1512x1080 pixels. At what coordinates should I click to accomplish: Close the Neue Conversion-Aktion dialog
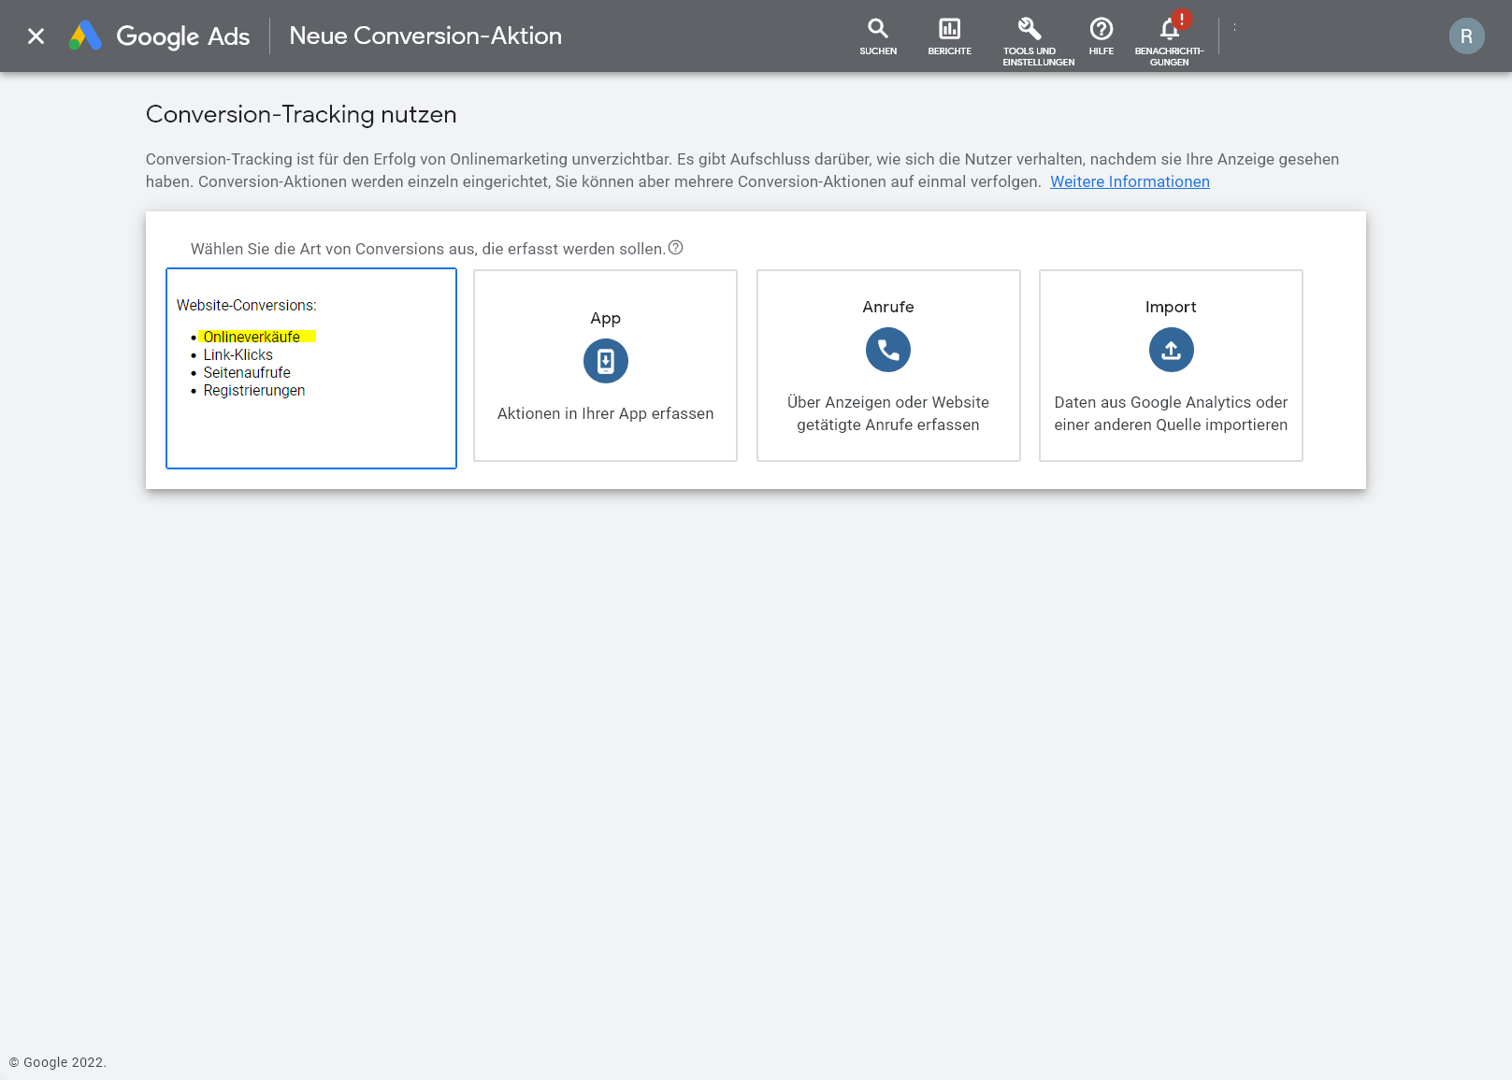[36, 36]
